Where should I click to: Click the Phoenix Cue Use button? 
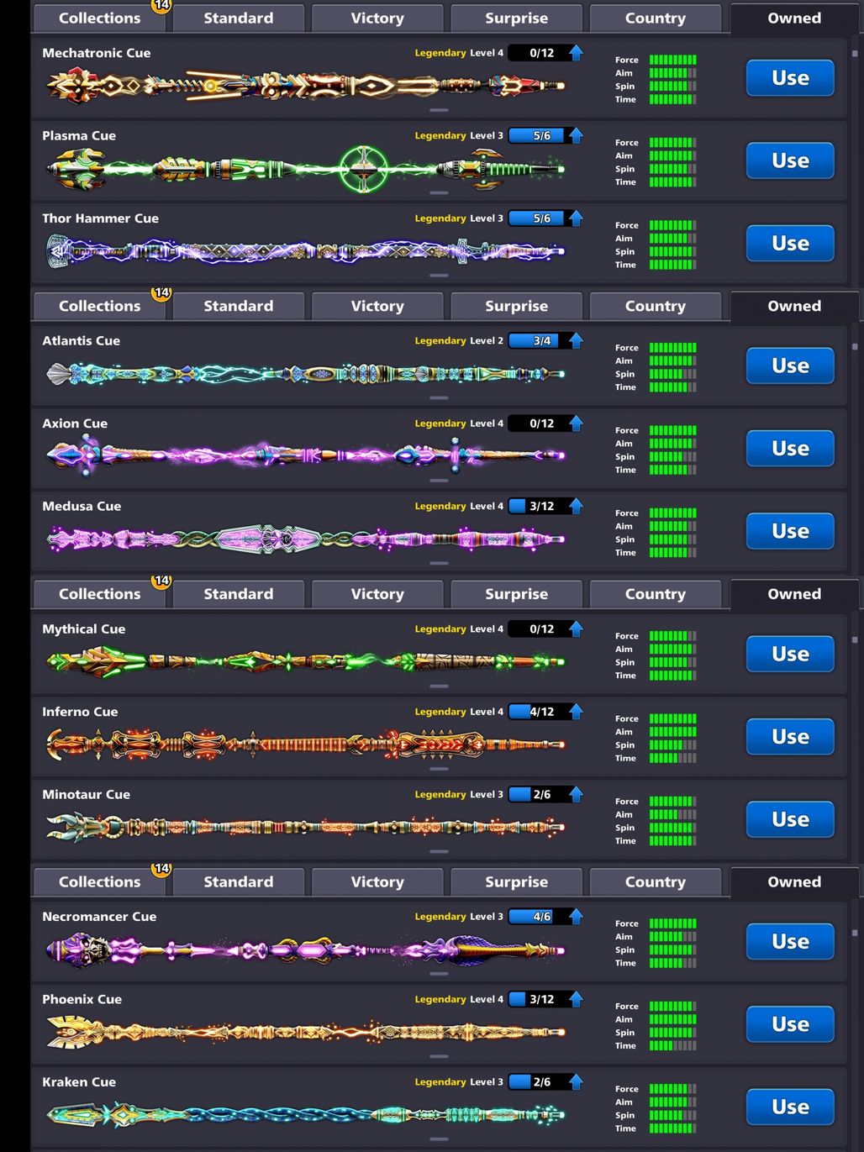coord(790,1024)
